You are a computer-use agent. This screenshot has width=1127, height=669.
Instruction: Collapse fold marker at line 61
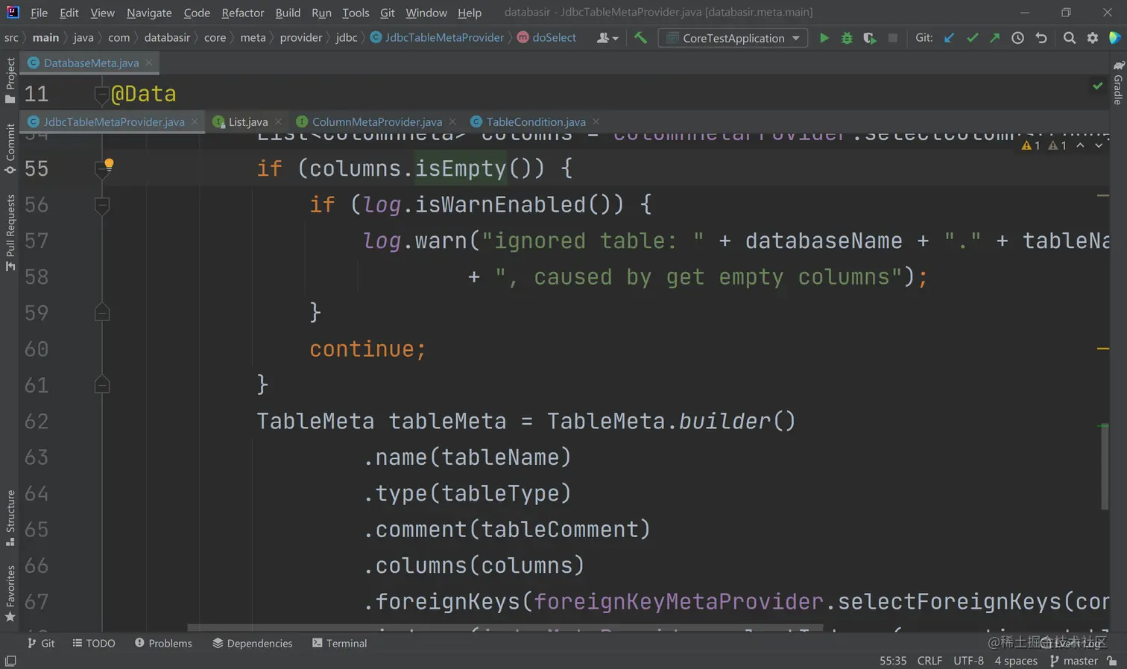pyautogui.click(x=102, y=385)
